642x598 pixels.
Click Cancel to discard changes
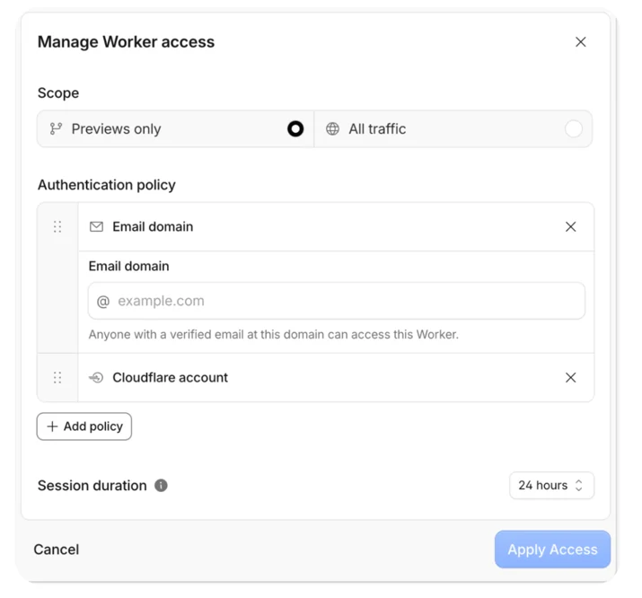57,550
